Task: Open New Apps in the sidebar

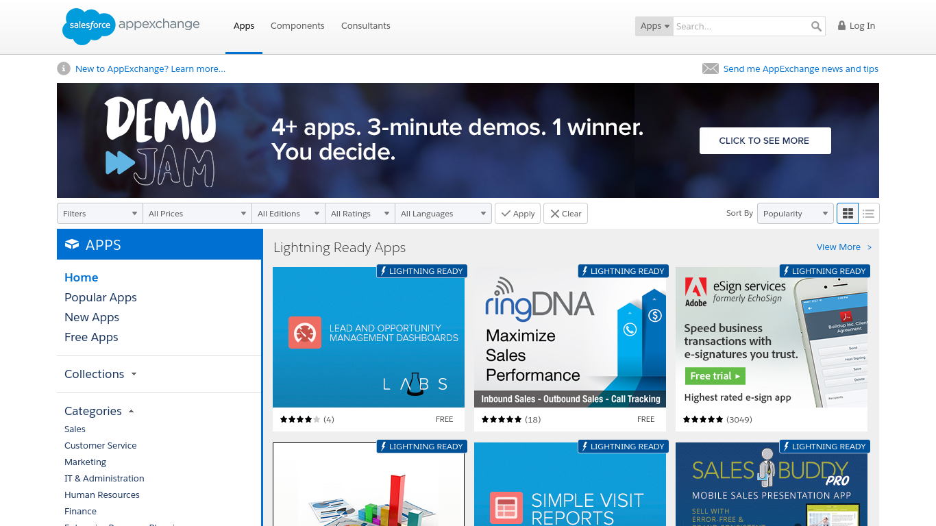Action: 92,317
